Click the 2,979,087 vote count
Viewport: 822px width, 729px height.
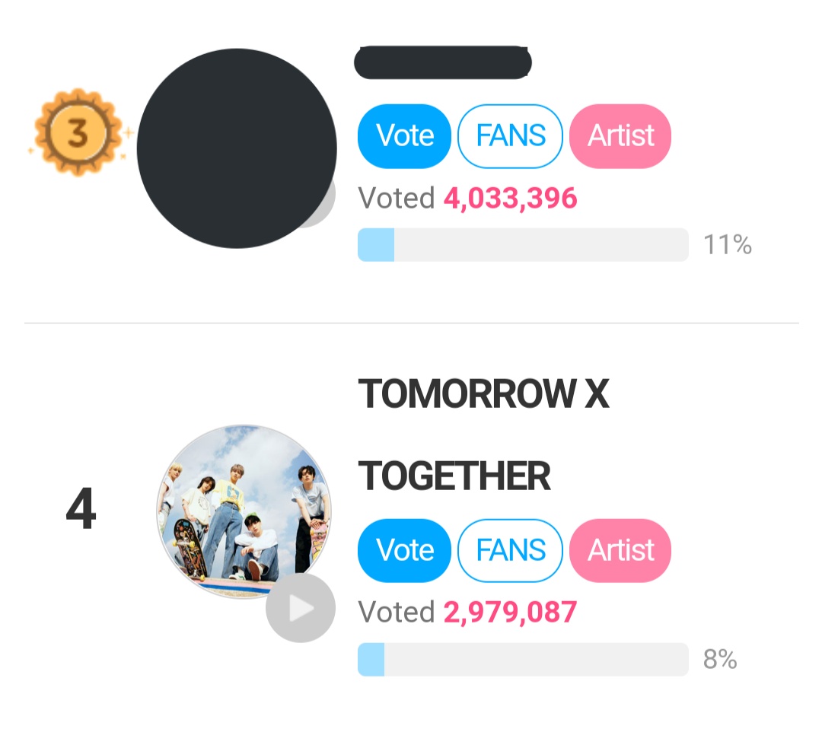point(510,612)
